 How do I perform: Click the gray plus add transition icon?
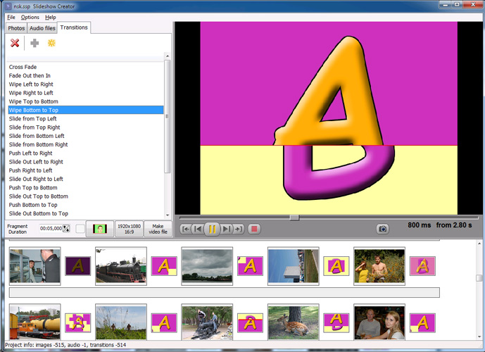pos(34,44)
